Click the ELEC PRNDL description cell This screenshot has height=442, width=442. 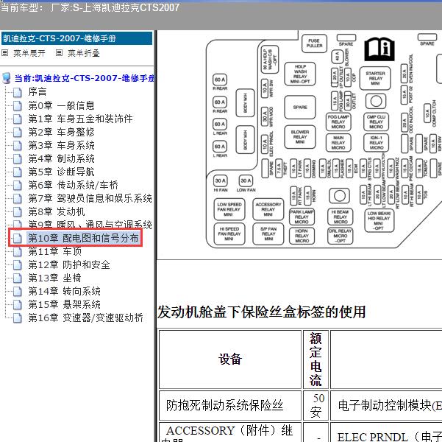pyautogui.click(x=386, y=432)
